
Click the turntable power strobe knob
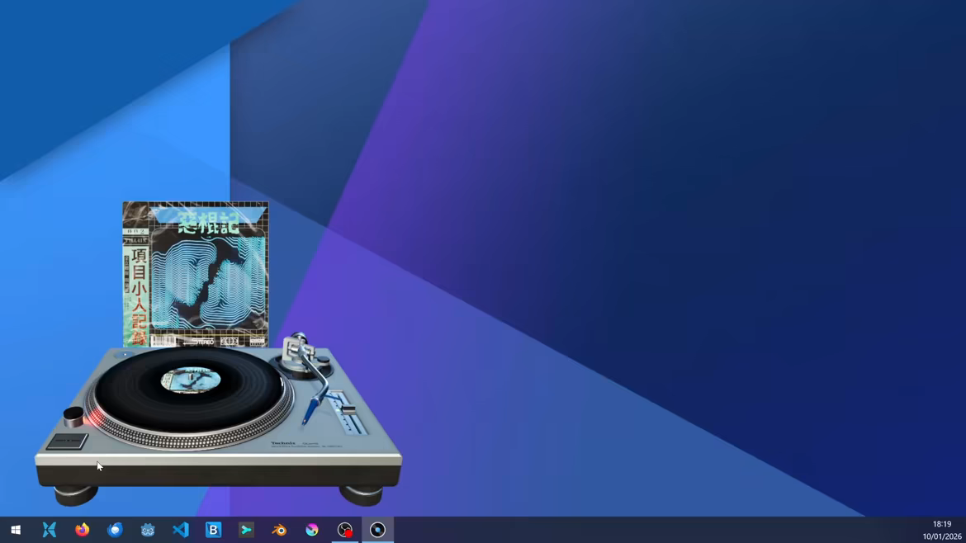[x=73, y=417]
